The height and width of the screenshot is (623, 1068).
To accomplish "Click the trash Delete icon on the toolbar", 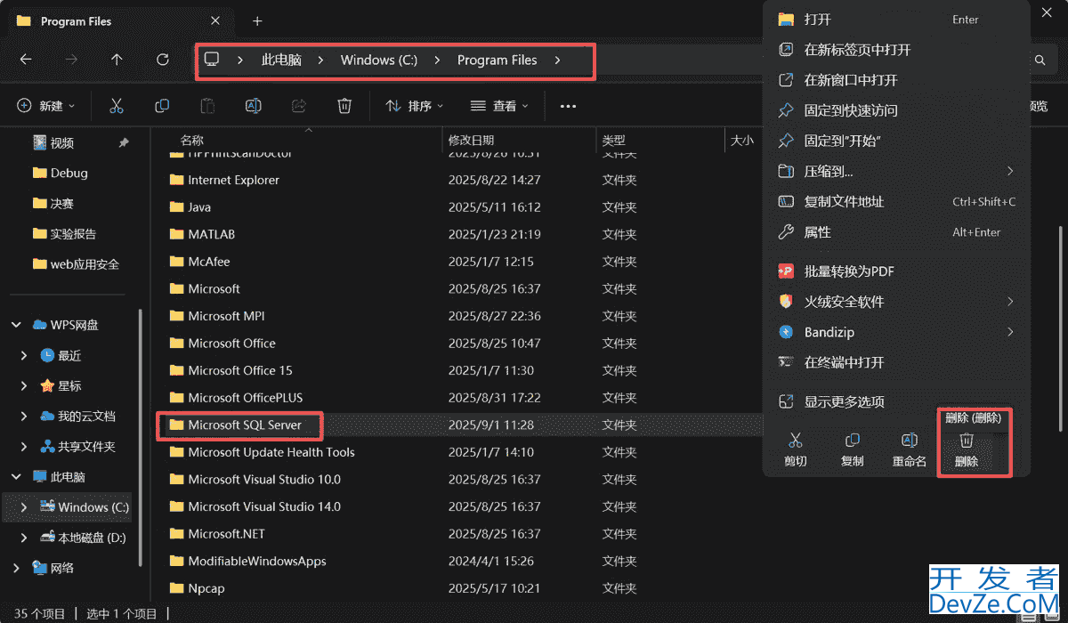I will point(344,105).
